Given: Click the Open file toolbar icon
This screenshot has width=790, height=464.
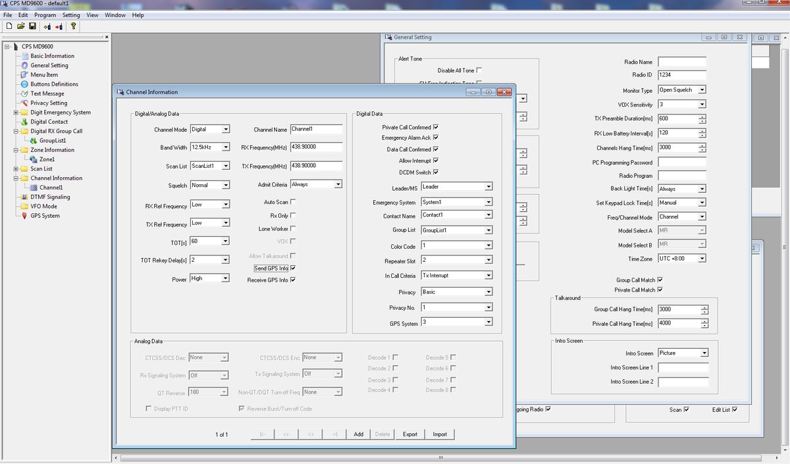Looking at the screenshot, I should (20, 26).
